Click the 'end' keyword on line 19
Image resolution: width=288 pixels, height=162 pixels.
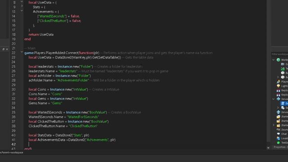(27, 39)
